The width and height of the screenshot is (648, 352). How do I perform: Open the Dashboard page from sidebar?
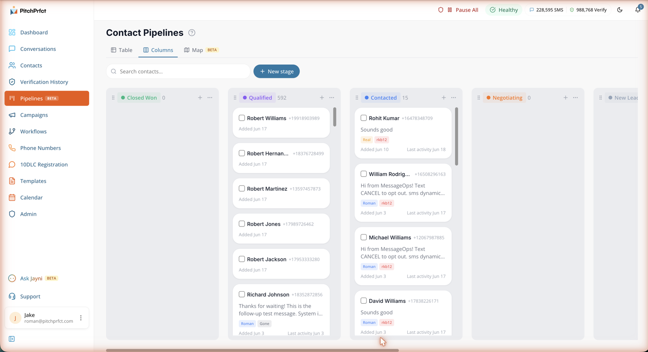coord(47,32)
